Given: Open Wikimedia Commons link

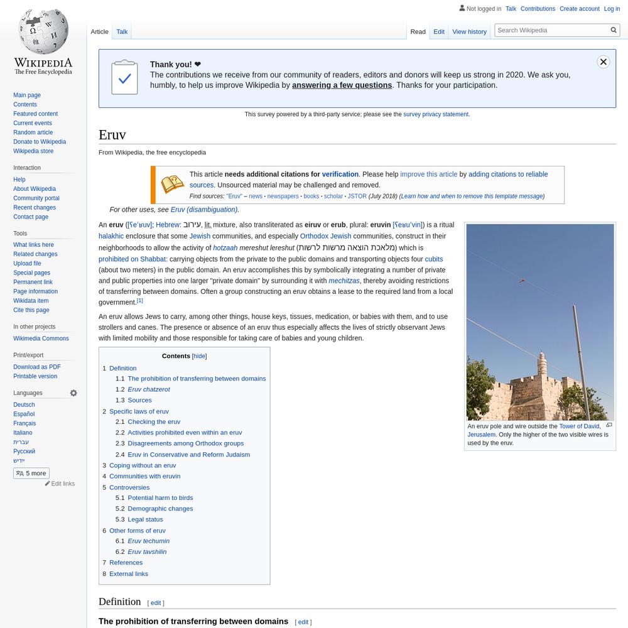Looking at the screenshot, I should coord(41,338).
